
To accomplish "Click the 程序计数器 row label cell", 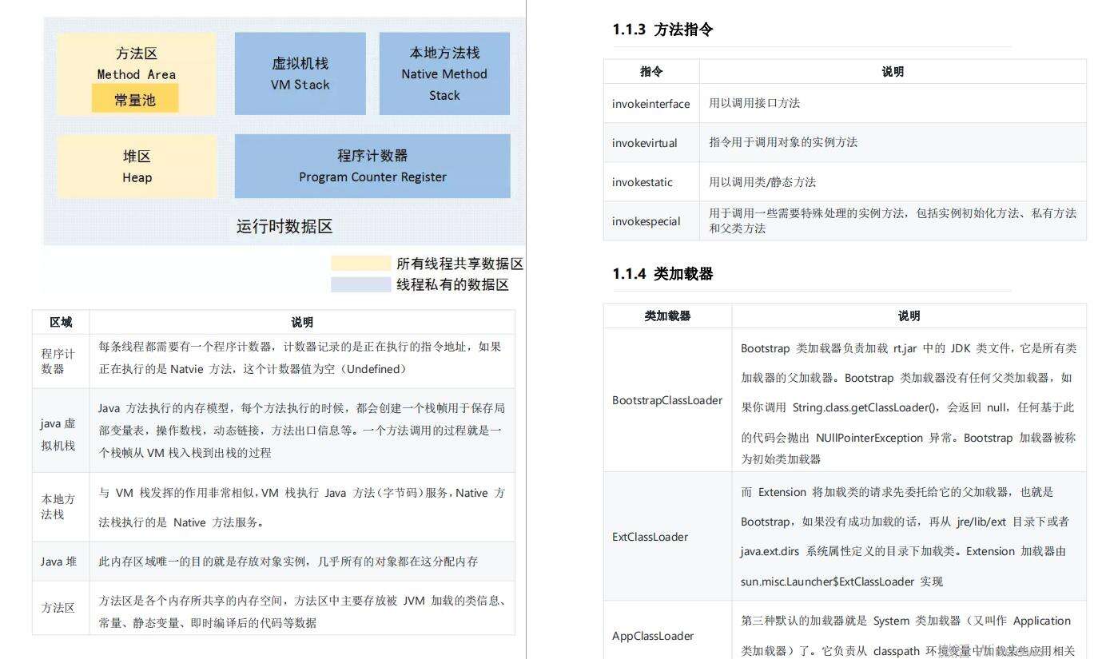I will pos(61,361).
